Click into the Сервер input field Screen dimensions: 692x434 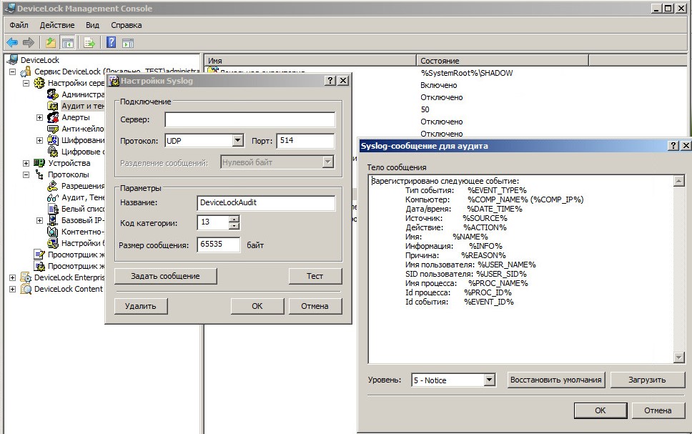[249, 119]
